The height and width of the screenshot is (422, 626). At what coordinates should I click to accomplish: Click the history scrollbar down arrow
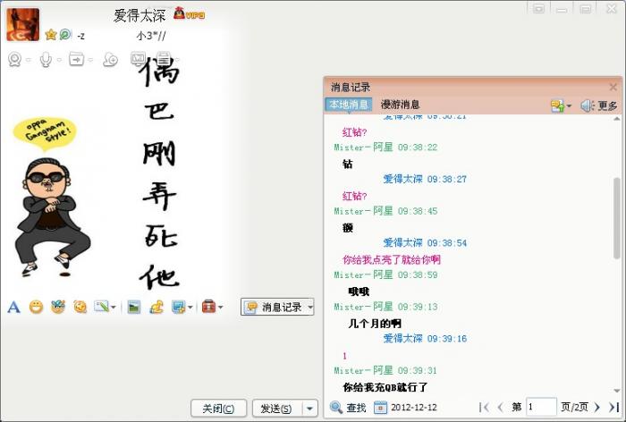click(x=617, y=391)
